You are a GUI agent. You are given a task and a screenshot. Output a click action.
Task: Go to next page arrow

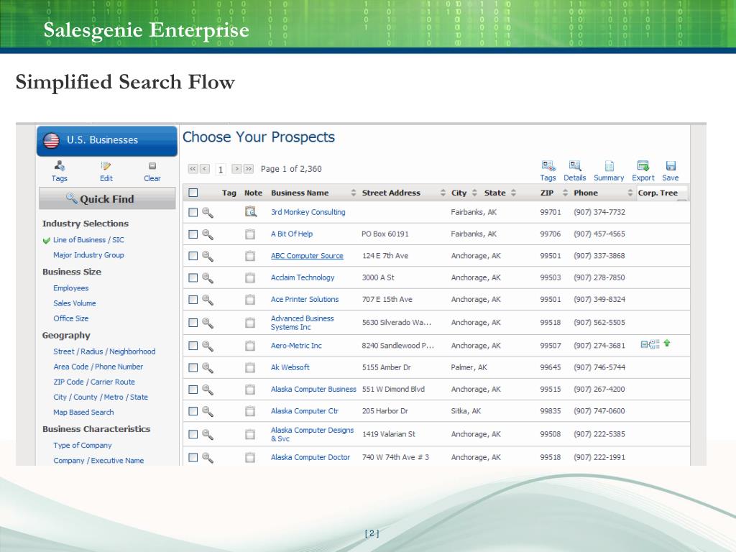click(236, 168)
